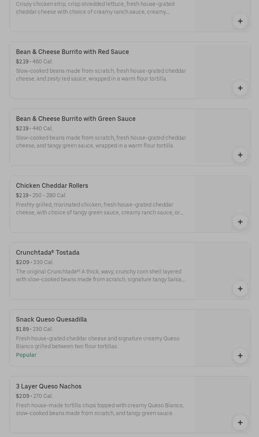
Task: Select the Chicken Cheddar Rollers heading
Action: click(52, 186)
